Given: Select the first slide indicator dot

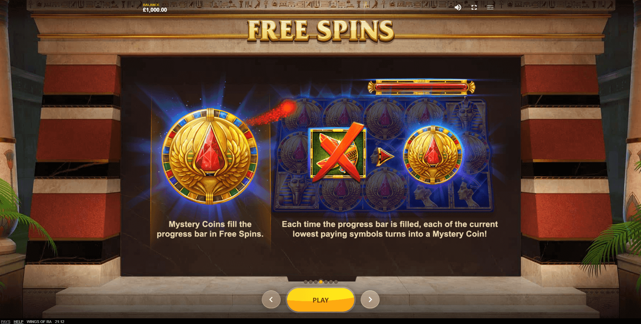Looking at the screenshot, I should (306, 282).
